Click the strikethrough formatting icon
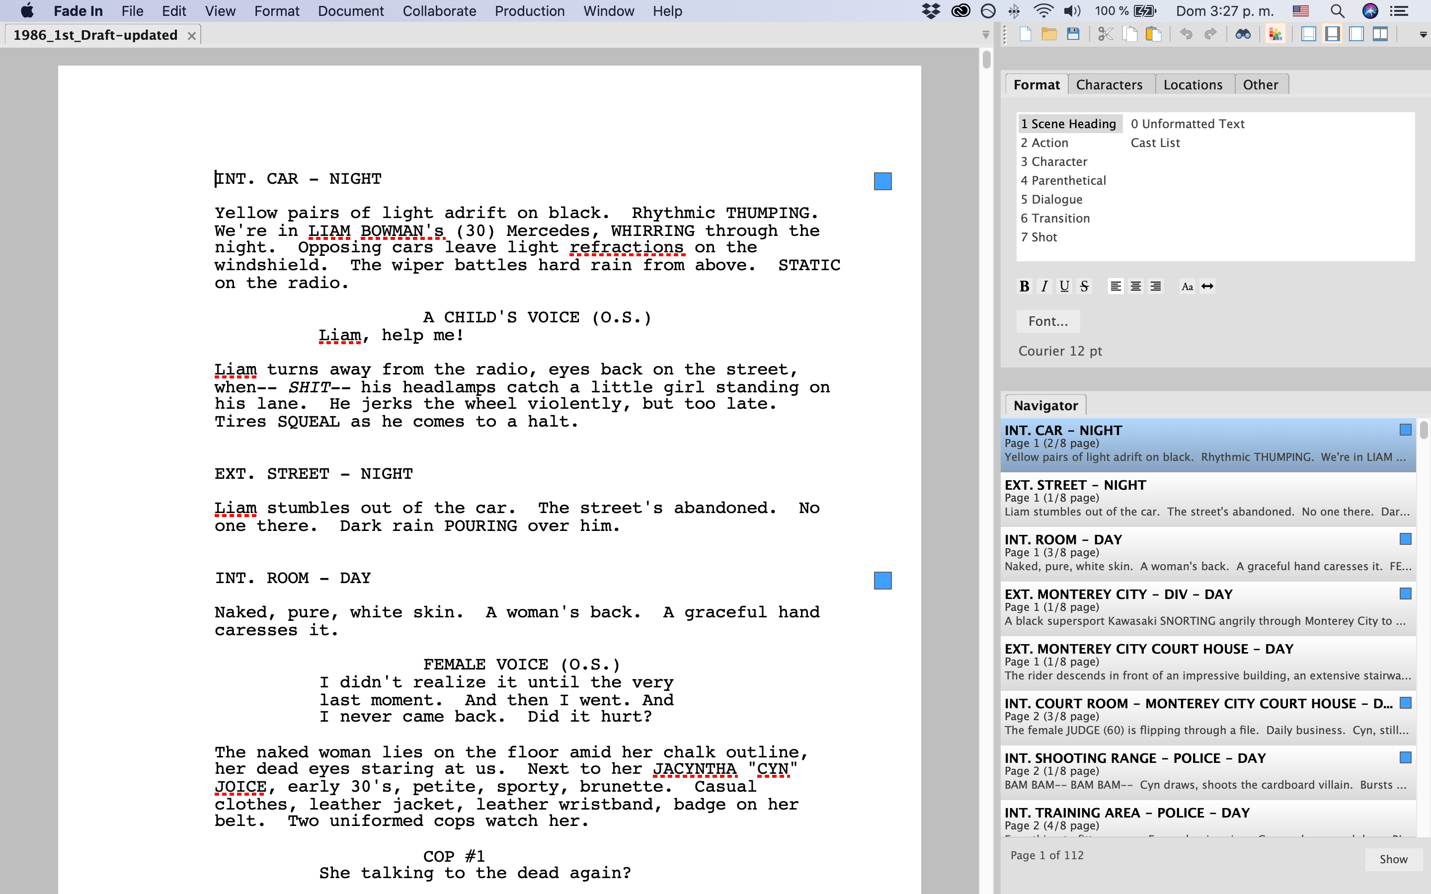The width and height of the screenshot is (1431, 894). point(1084,287)
